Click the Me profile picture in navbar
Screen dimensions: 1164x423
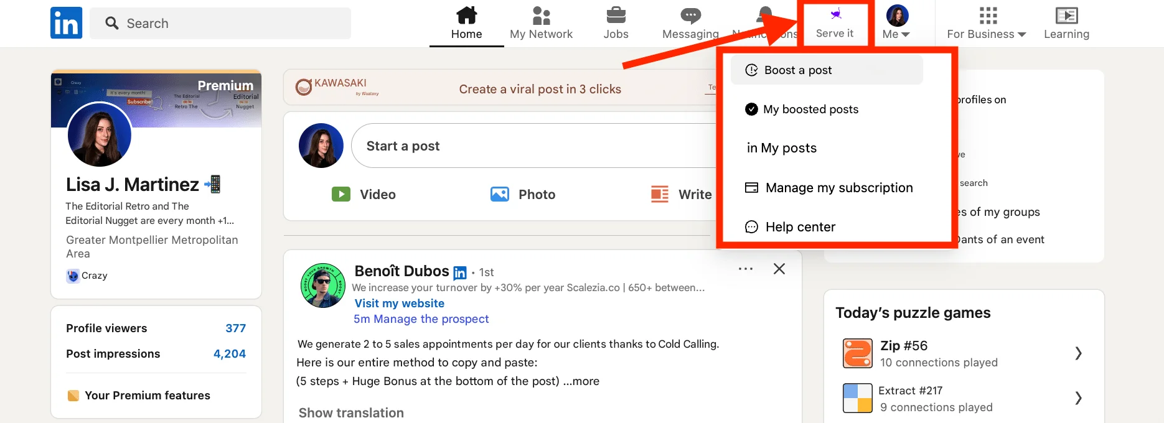point(897,16)
